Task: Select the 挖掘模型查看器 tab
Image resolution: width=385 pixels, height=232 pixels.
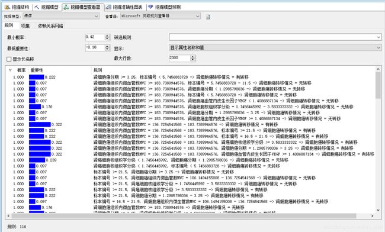Action: [x=82, y=7]
